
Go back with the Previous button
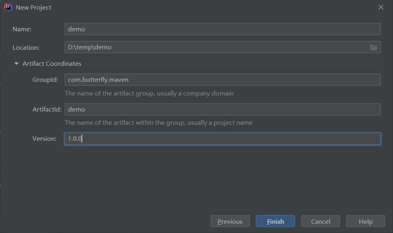(x=230, y=221)
